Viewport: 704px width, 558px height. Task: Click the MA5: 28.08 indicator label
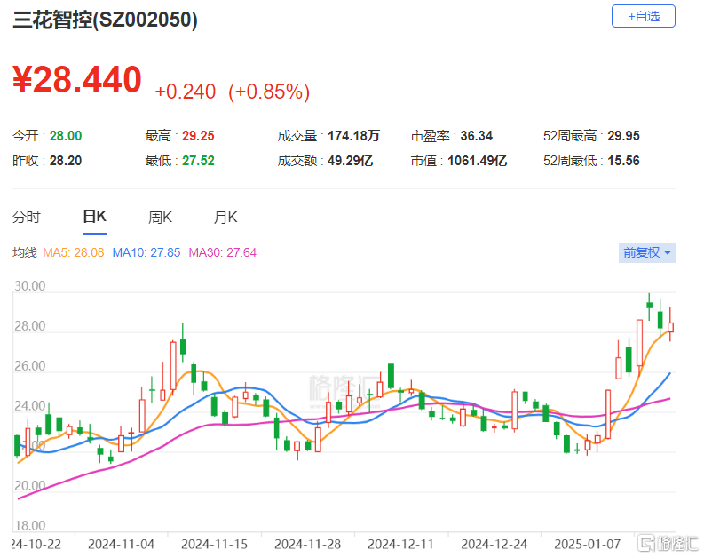coord(74,252)
